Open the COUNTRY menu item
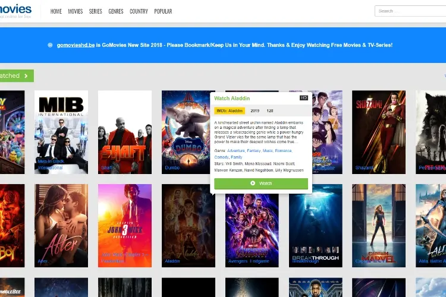 [x=139, y=11]
